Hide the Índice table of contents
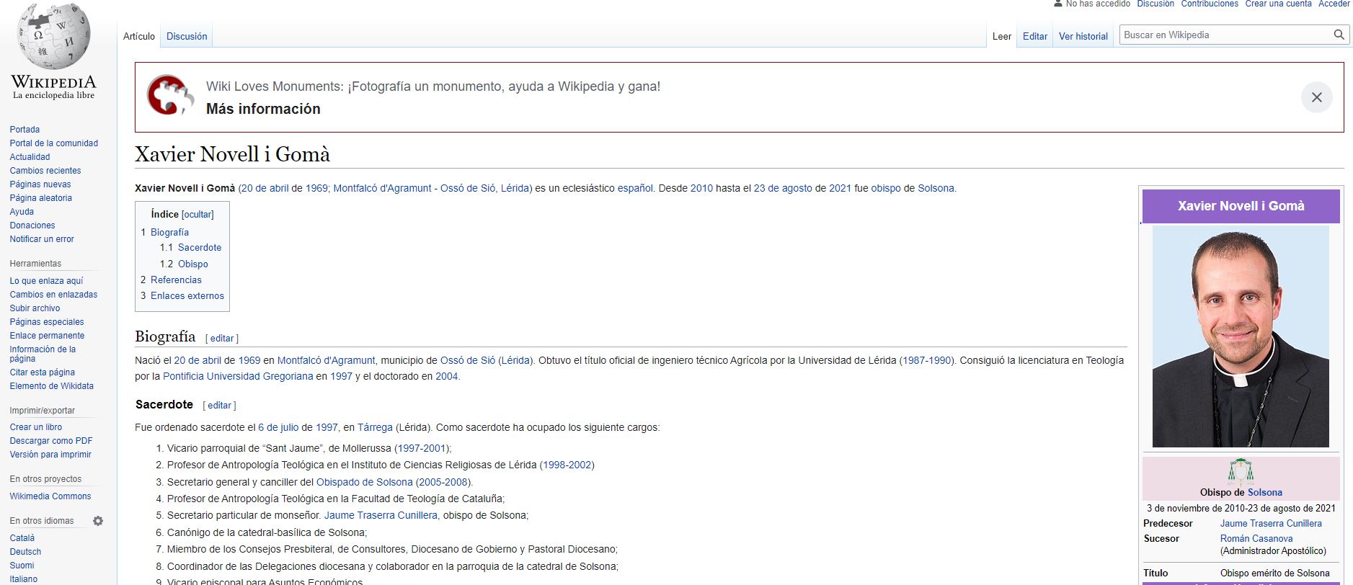This screenshot has height=585, width=1353. tap(198, 215)
